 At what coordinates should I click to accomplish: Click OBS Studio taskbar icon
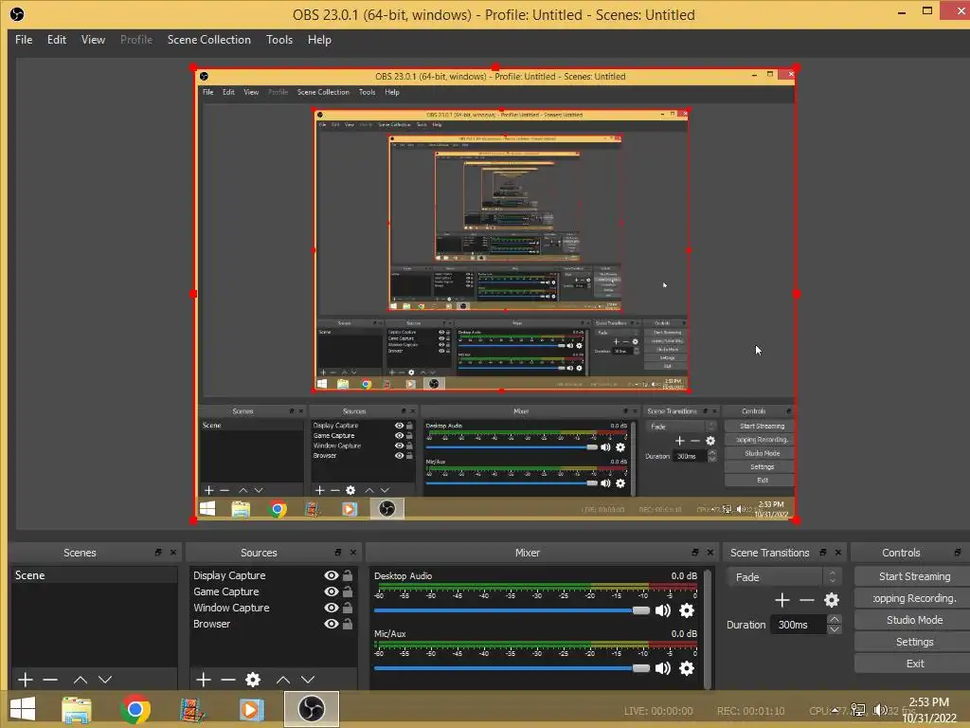pyautogui.click(x=311, y=709)
